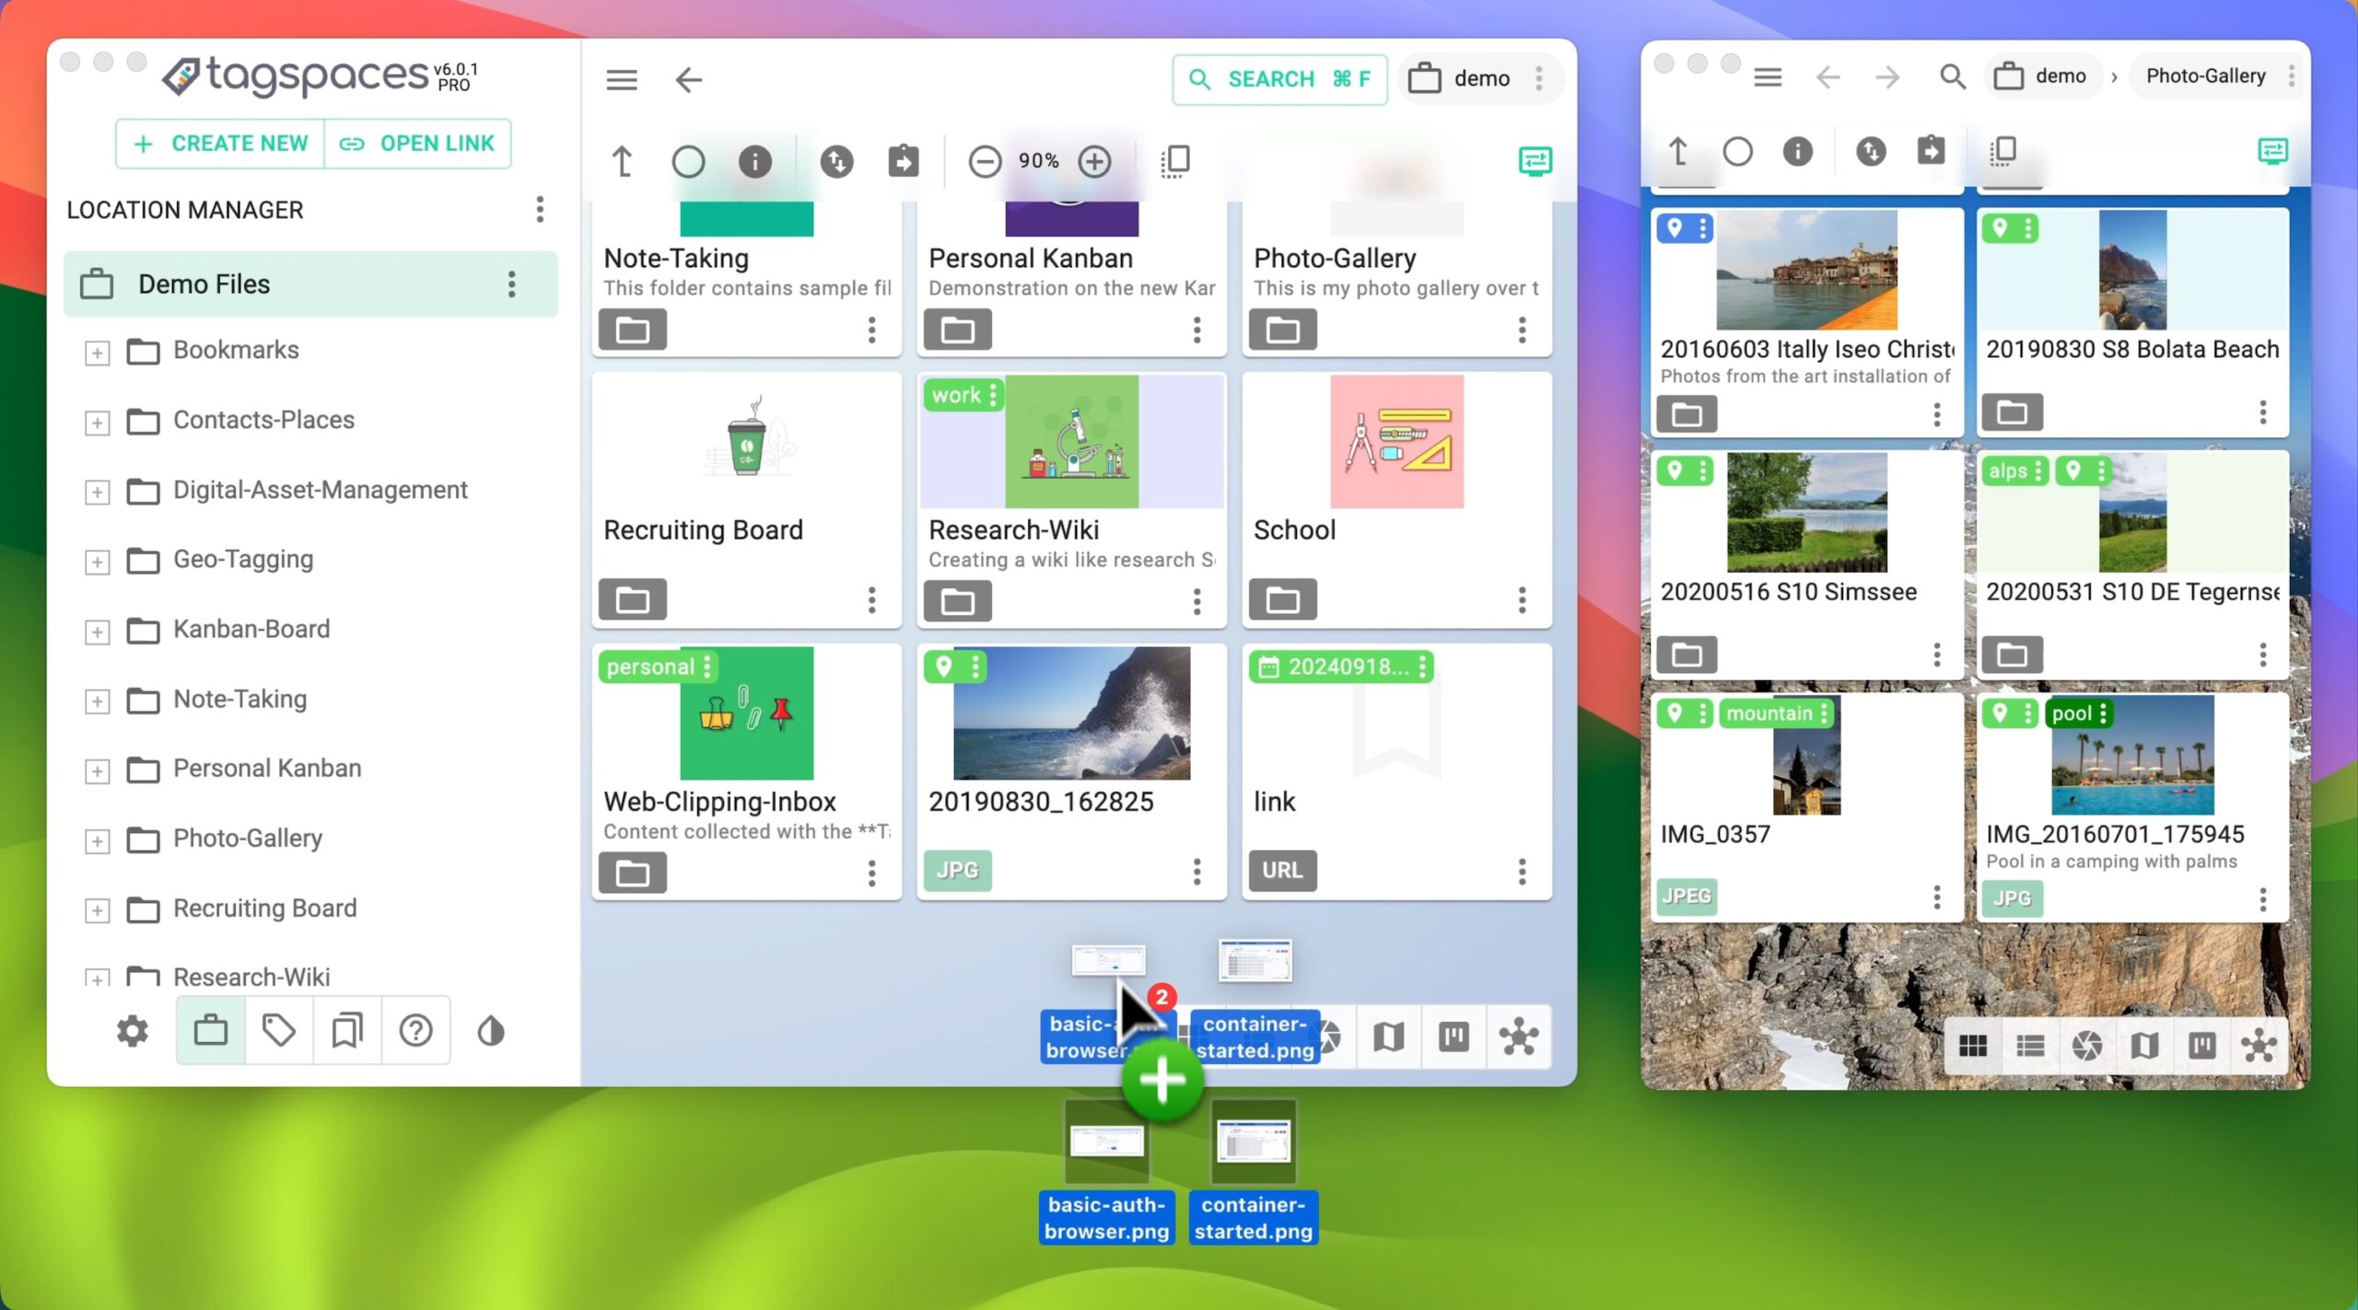Click the OPEN LINK button
Screen dimensions: 2358x1310
click(417, 144)
